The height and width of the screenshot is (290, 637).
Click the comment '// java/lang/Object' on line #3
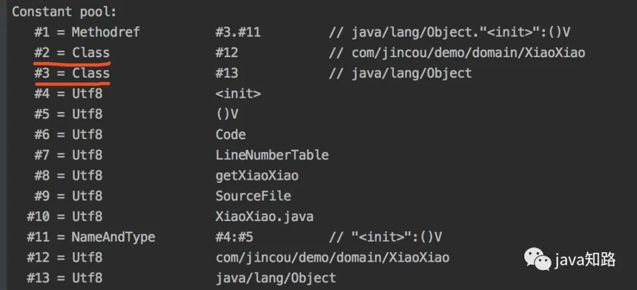point(400,73)
